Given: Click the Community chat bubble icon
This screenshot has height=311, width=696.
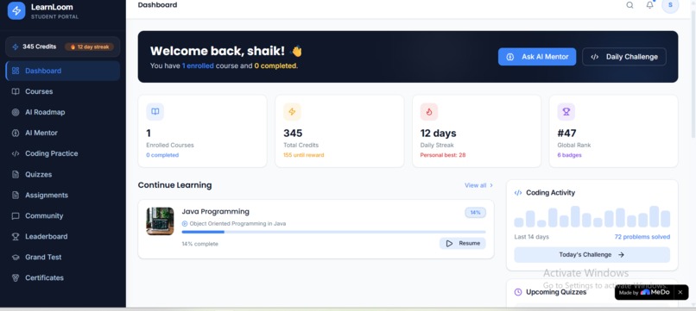Looking at the screenshot, I should (x=16, y=216).
